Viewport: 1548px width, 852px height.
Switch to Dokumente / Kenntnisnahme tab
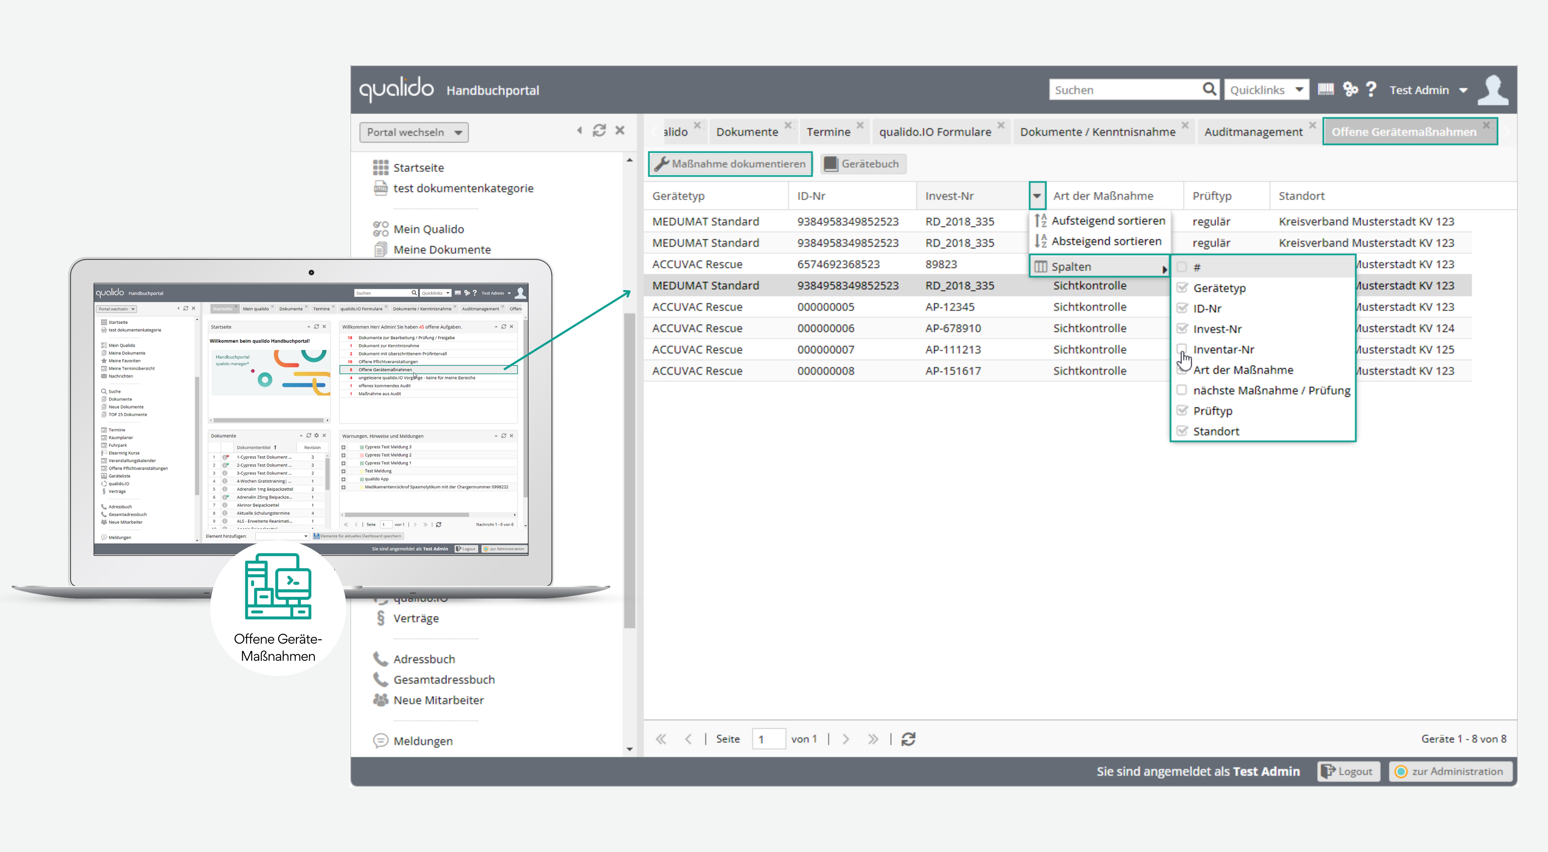click(x=1097, y=132)
